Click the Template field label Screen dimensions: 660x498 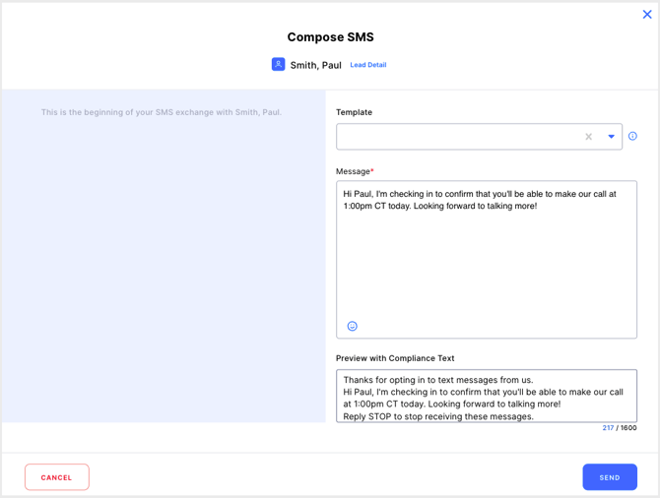[354, 112]
